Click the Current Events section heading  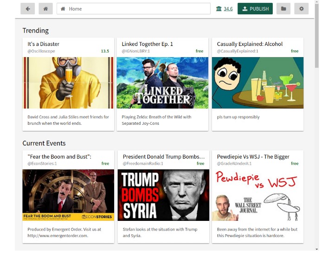(x=44, y=143)
